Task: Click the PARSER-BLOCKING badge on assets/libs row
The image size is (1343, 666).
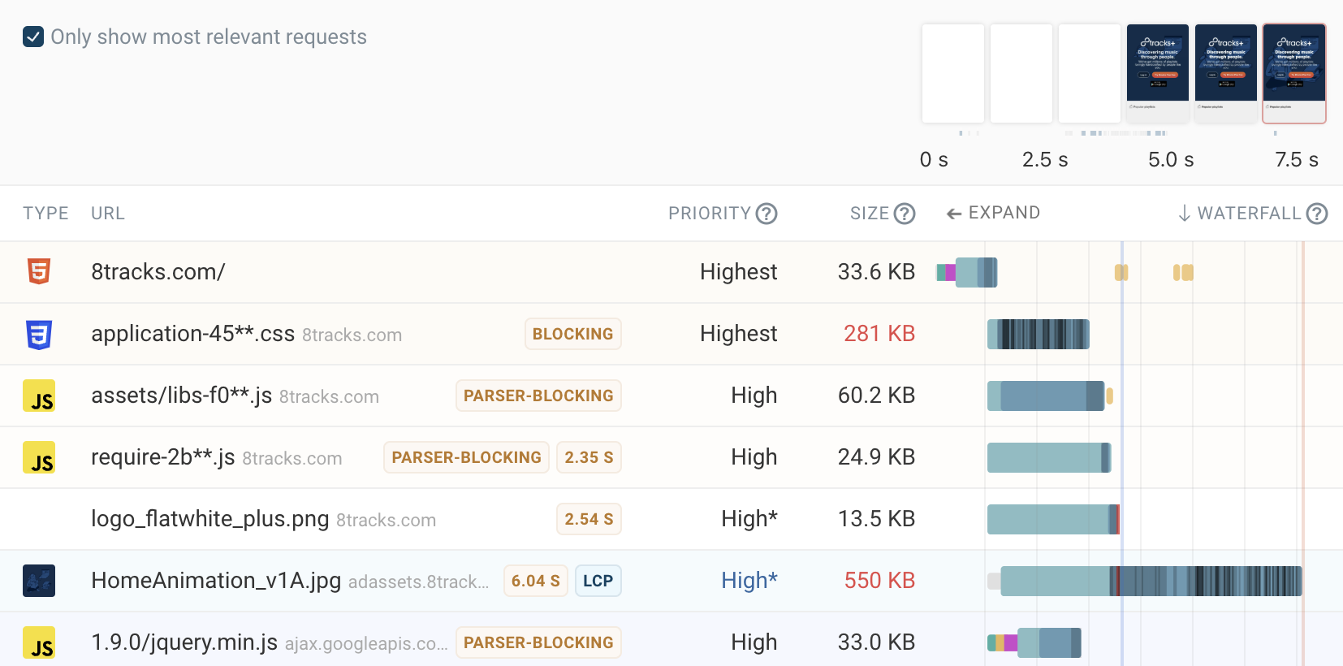Action: tap(538, 396)
